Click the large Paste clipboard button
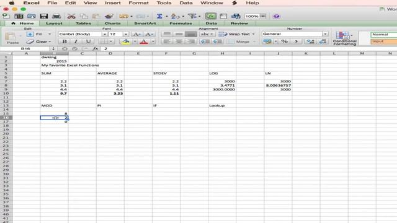Viewport: 397px width, 223px height. click(11, 38)
